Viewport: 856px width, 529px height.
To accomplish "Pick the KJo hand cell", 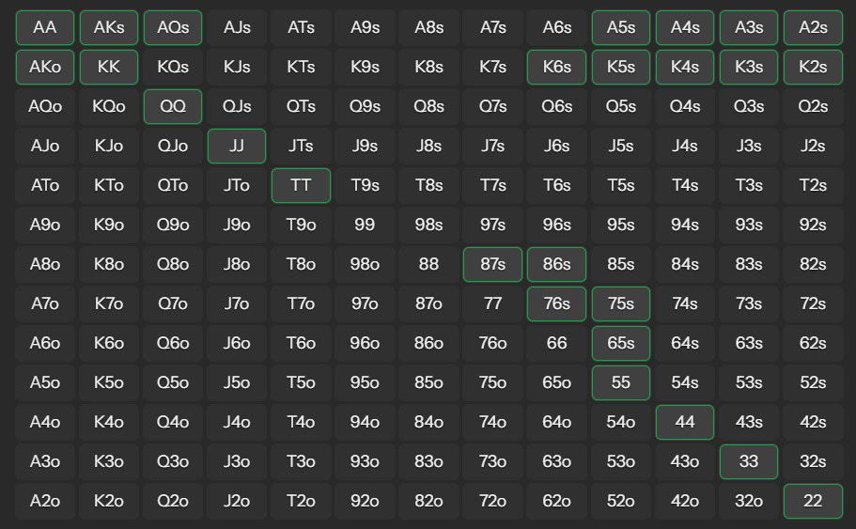I will coord(109,147).
